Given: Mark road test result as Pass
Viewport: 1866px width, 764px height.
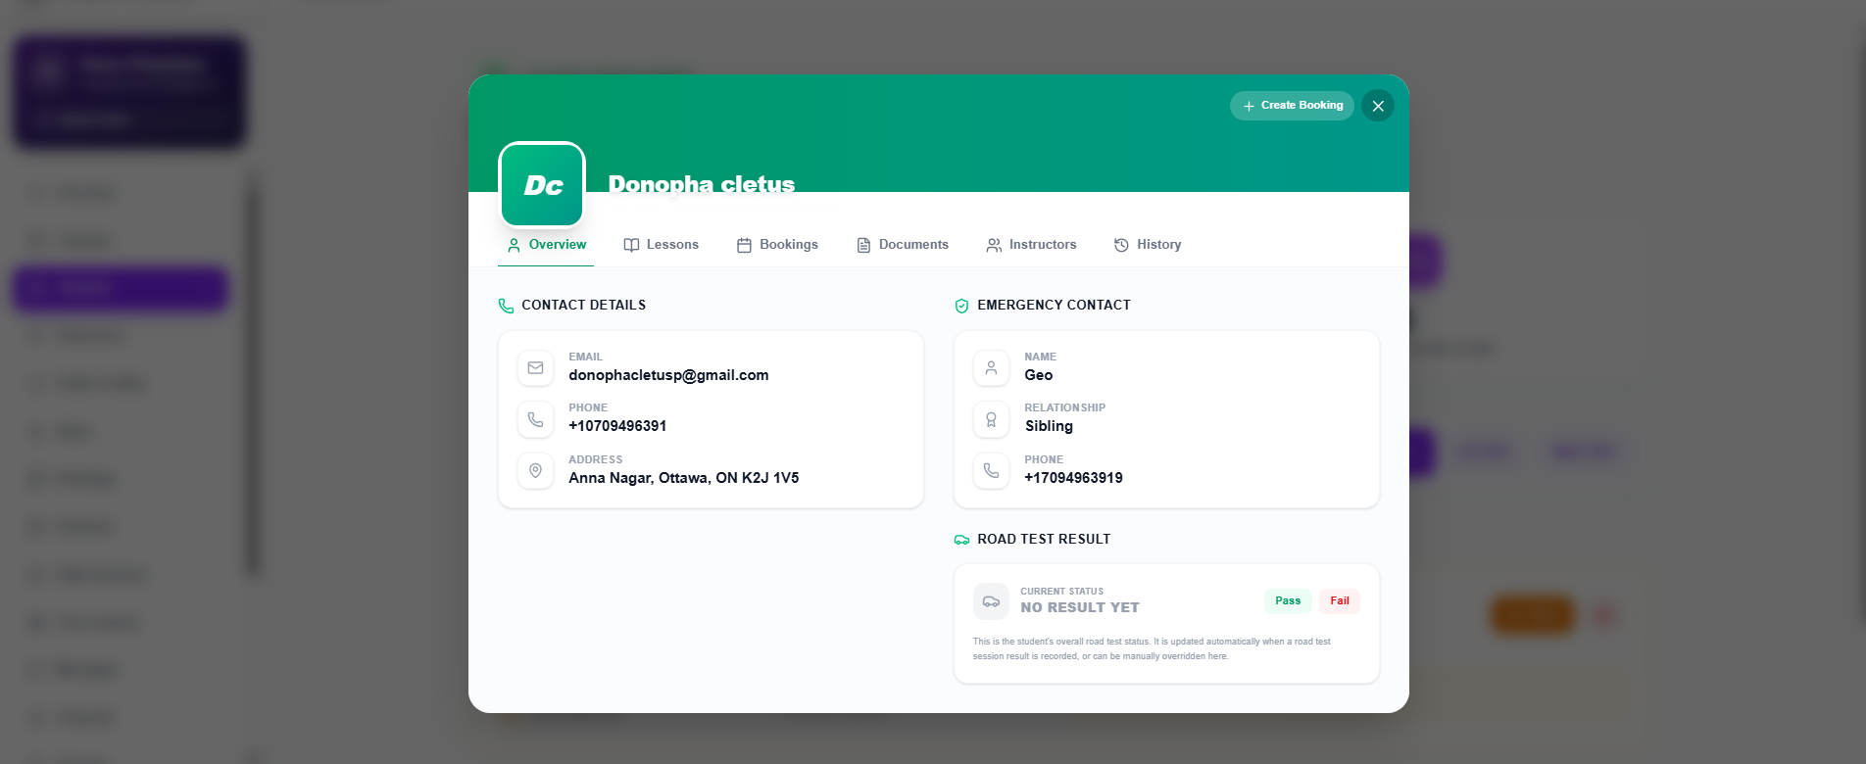Looking at the screenshot, I should tap(1287, 601).
